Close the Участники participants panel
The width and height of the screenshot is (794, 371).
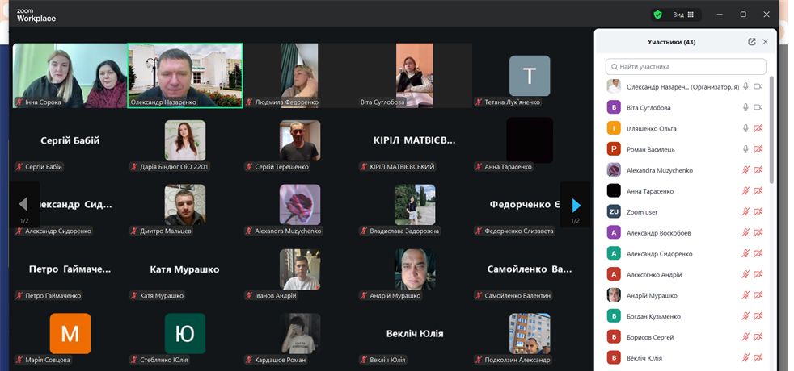(x=766, y=42)
